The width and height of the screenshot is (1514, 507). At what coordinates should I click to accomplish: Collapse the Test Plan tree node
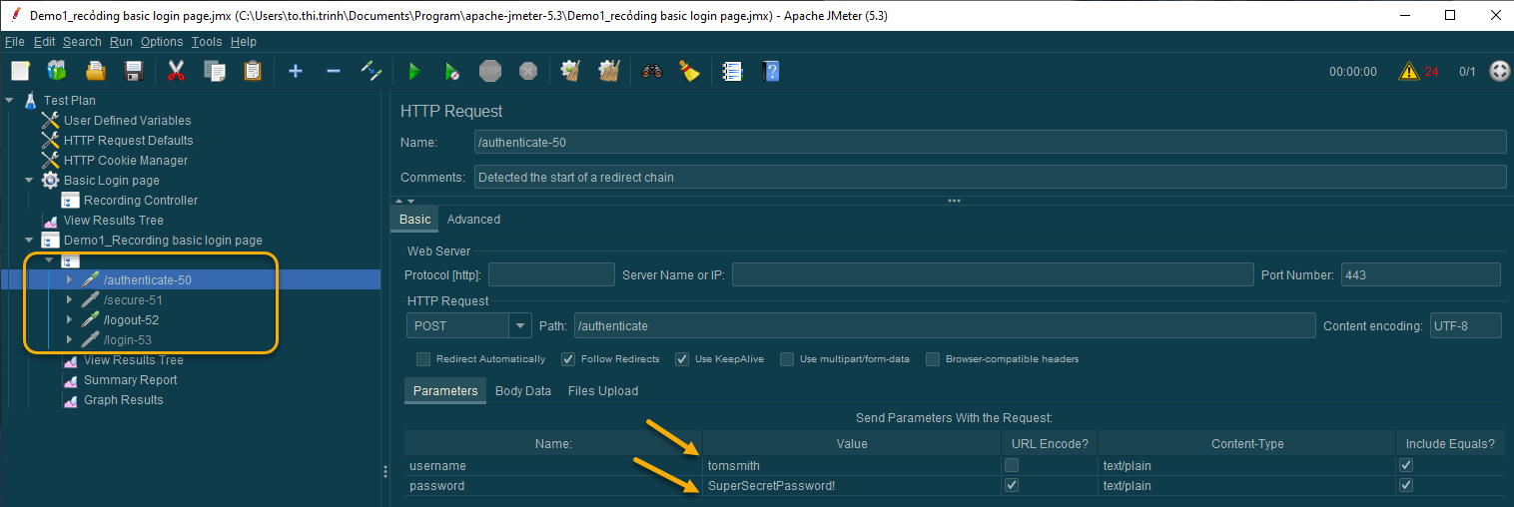point(10,100)
